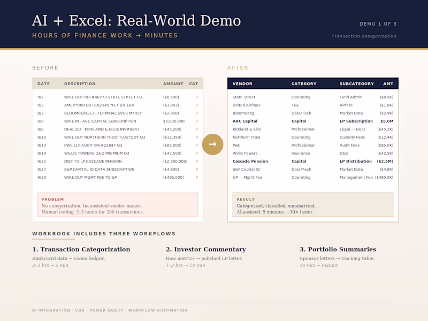Click the 'Insurance' category cell
Viewport: 428px width, 321px height.
tap(301, 154)
